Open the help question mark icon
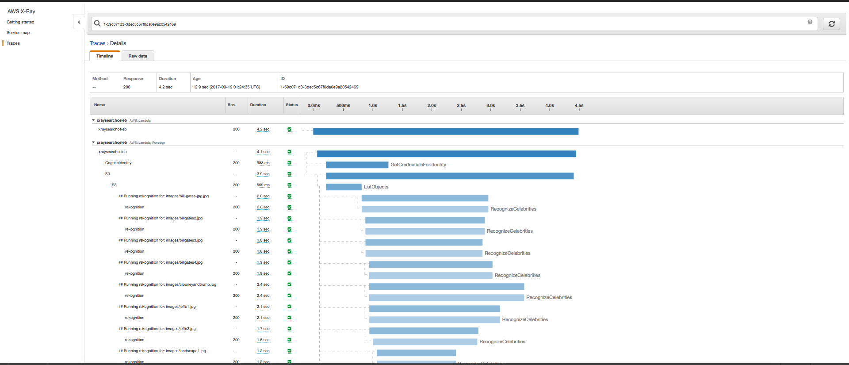 810,22
